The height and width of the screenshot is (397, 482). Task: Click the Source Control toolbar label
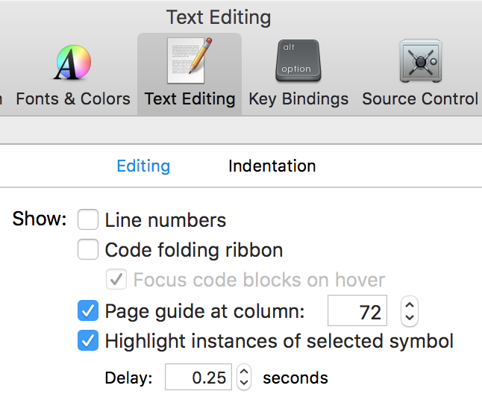coord(420,99)
